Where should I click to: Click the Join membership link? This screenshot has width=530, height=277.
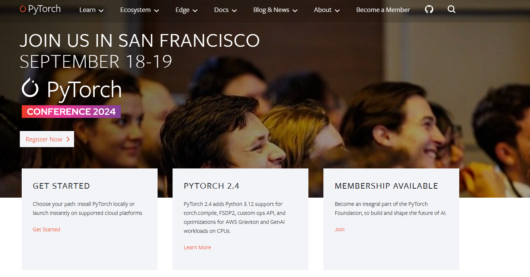[339, 229]
